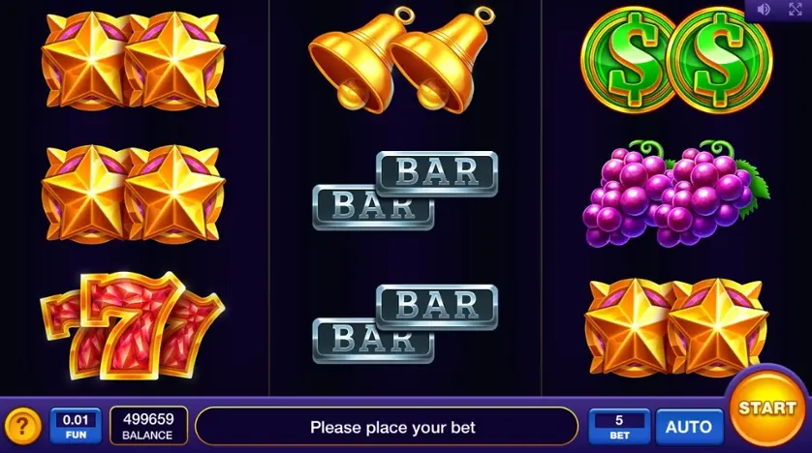This screenshot has height=453, width=812.
Task: Click the 'Please place your bet' message bar
Action: (x=387, y=427)
